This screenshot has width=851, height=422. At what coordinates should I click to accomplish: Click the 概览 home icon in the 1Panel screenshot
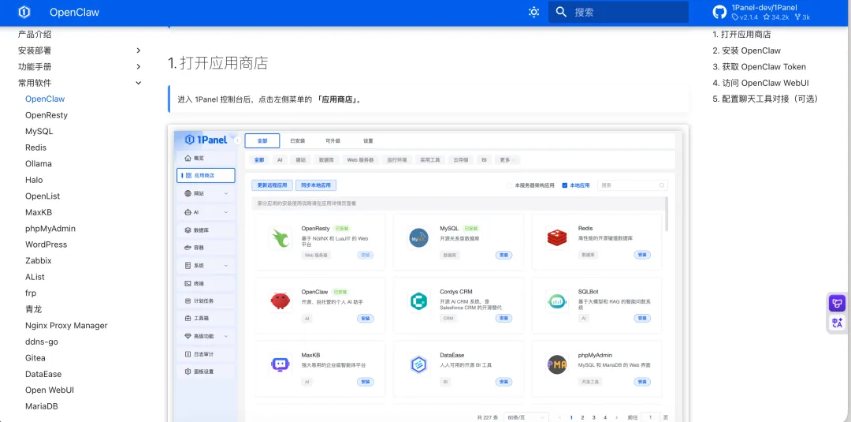(188, 158)
